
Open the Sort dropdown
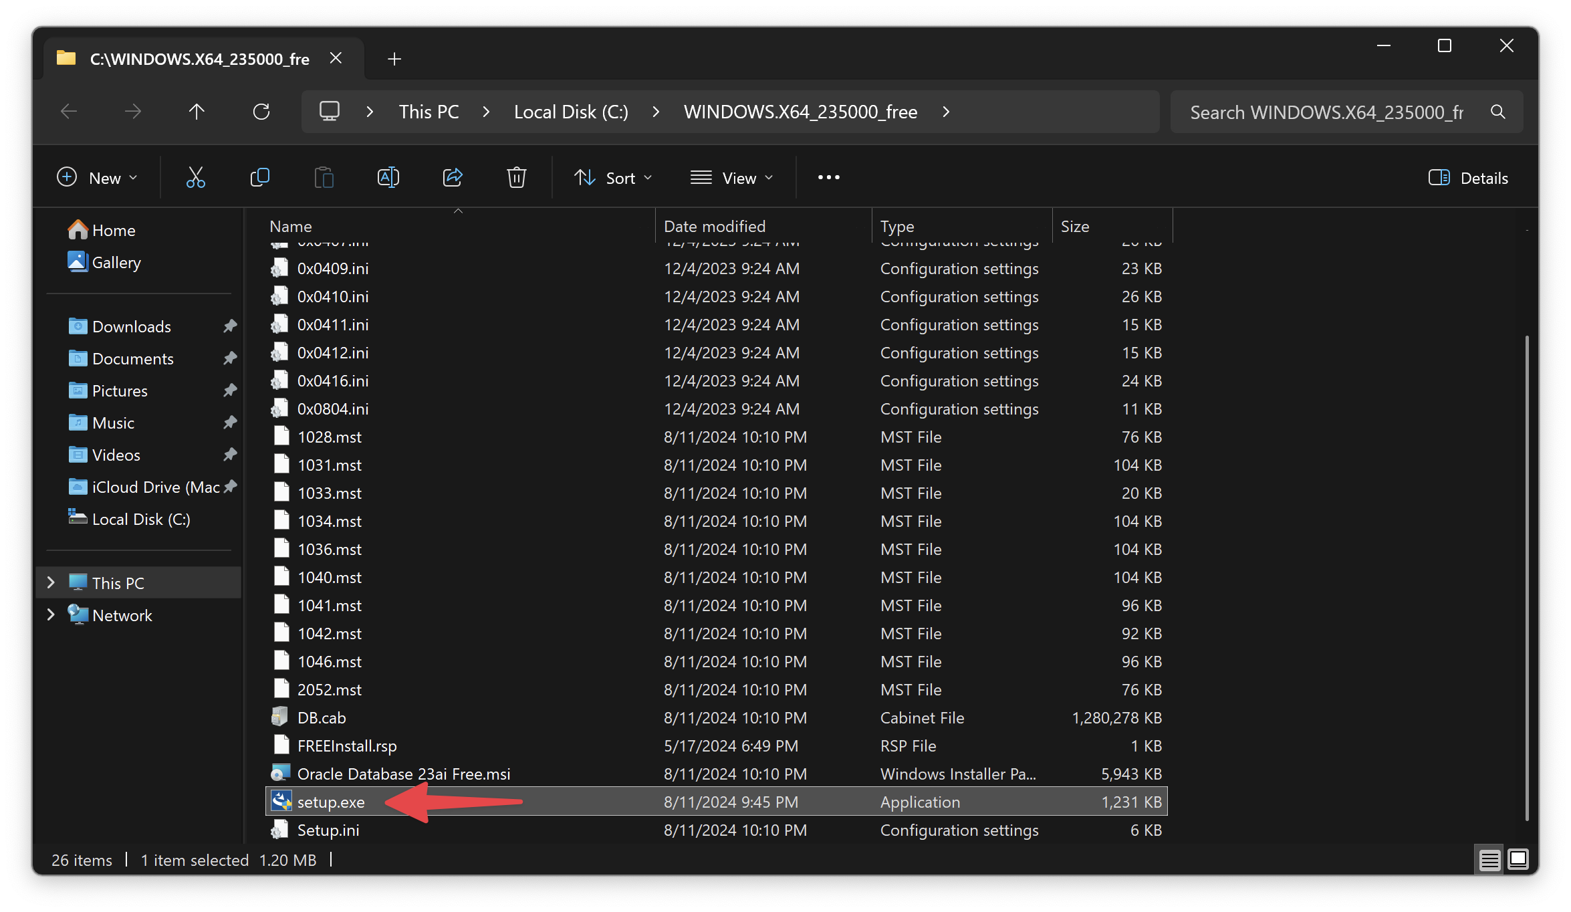pos(613,178)
